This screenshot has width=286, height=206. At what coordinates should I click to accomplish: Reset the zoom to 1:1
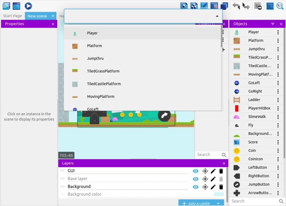pos(280,5)
